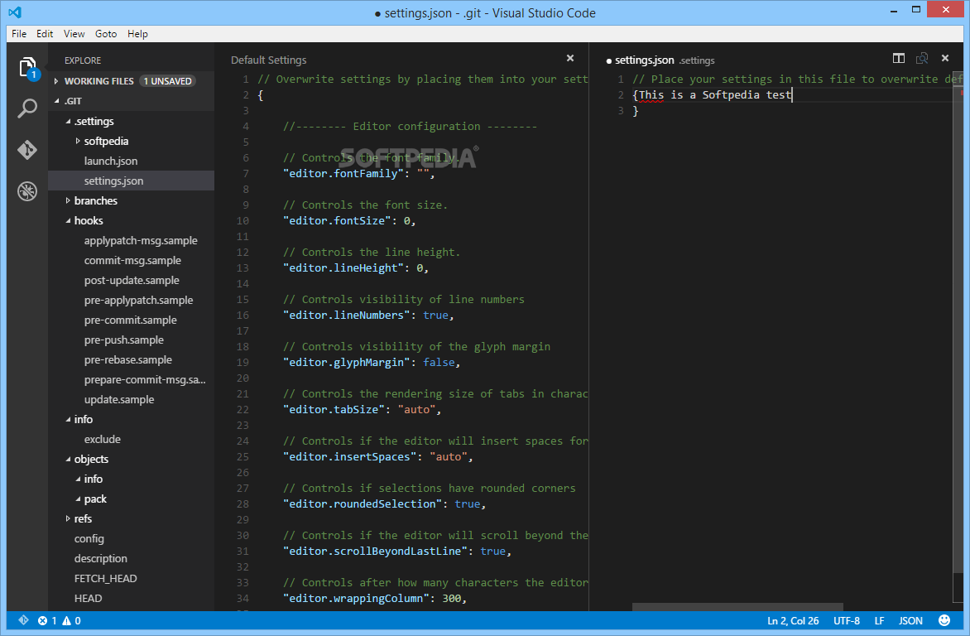Expand the refs folder
970x636 pixels.
point(68,519)
